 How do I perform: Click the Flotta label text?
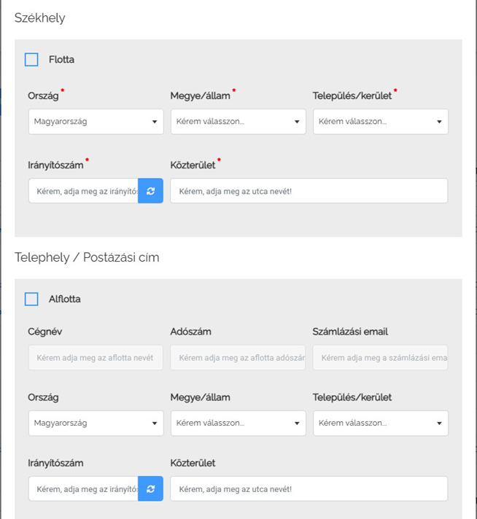61,60
